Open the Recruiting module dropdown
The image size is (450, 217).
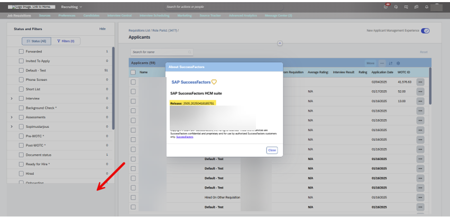point(71,6)
